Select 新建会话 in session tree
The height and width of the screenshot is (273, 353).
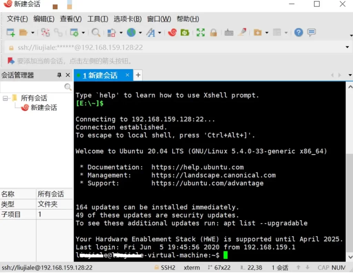point(44,108)
